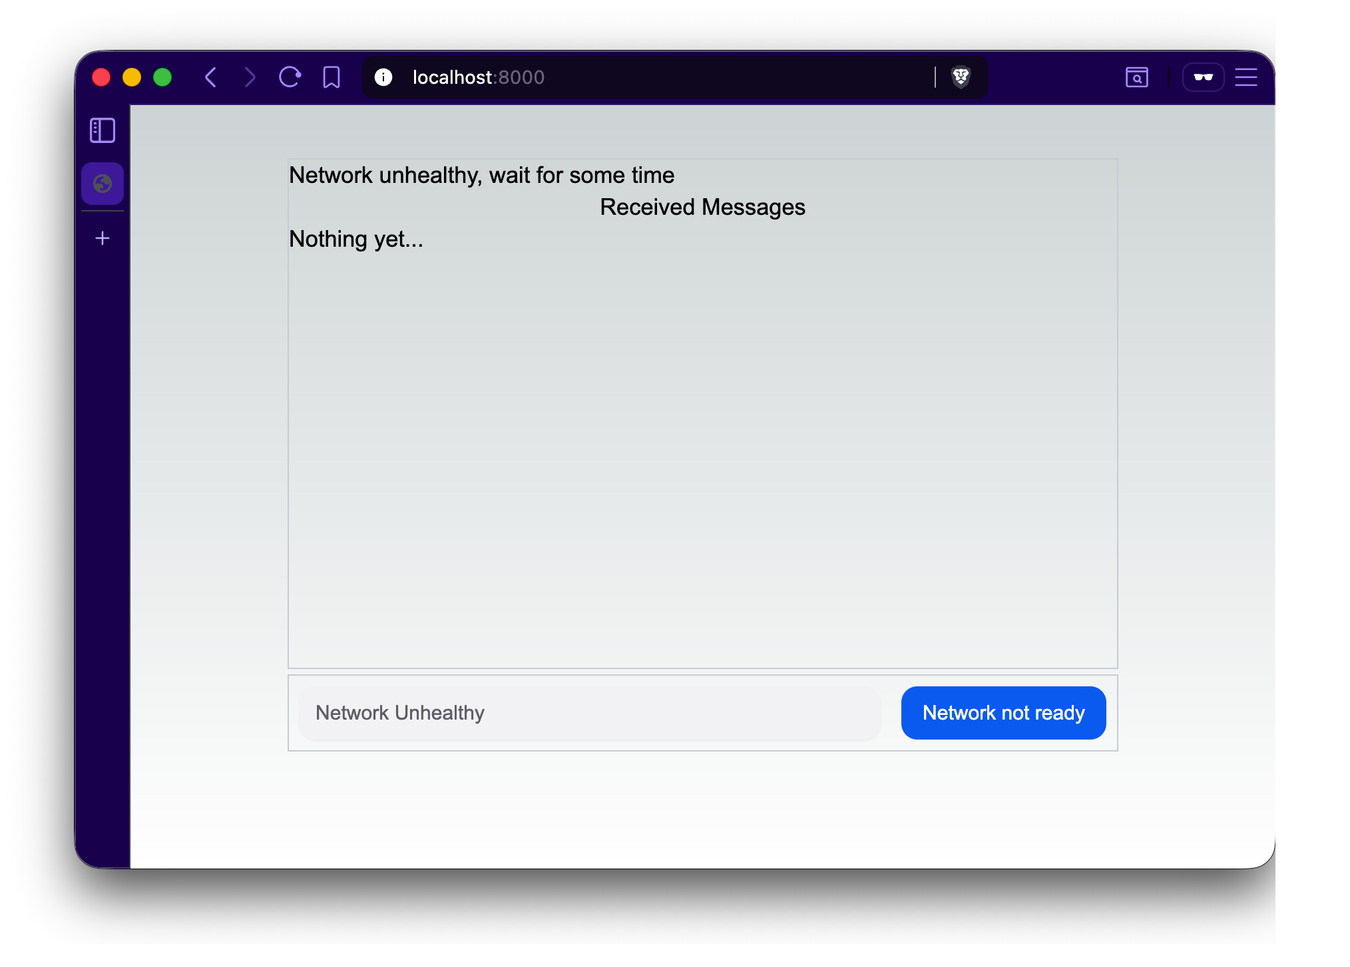Click the Nothing yet... message text
The height and width of the screenshot is (967, 1350).
[x=356, y=239]
